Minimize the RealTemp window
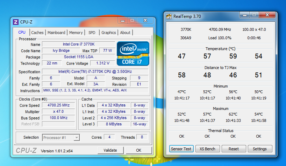The width and height of the screenshot is (286, 166). tap(245, 15)
